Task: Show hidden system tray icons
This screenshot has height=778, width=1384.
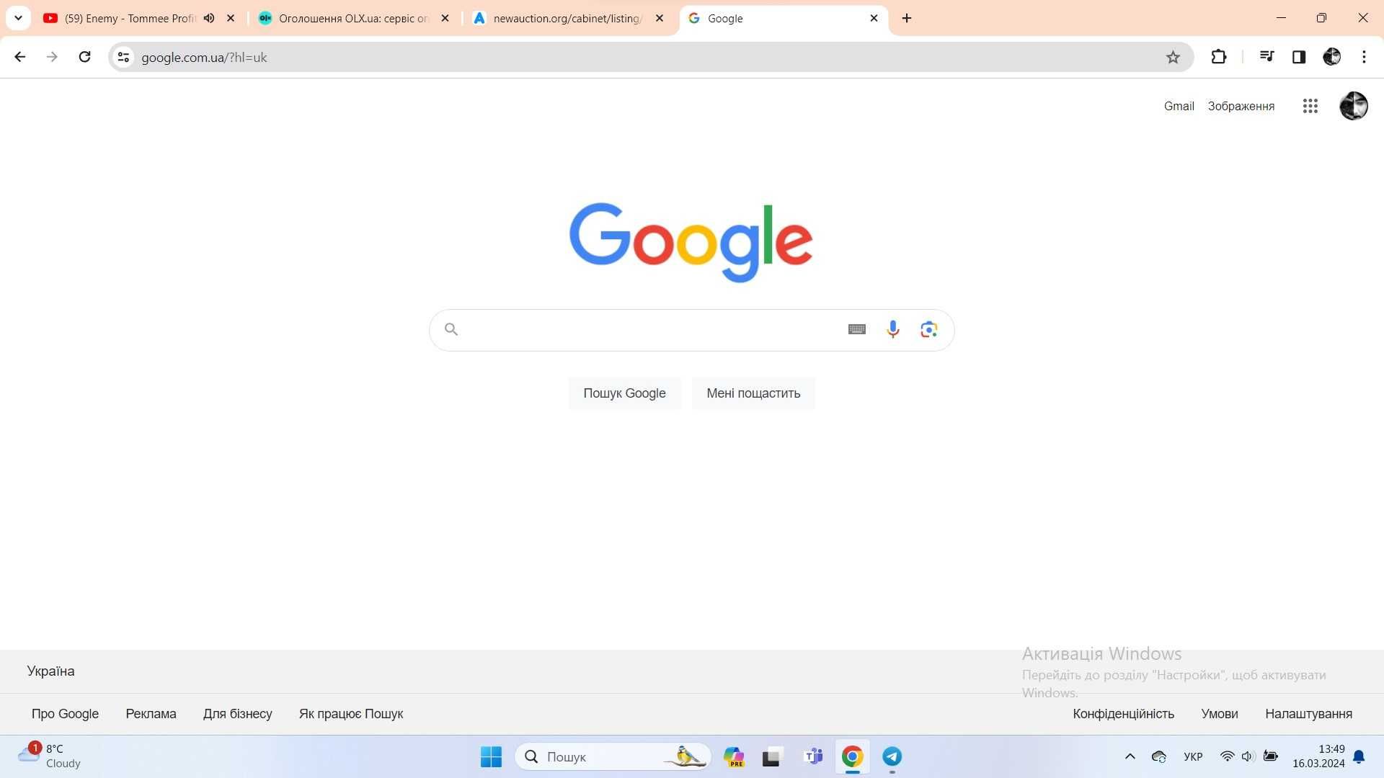Action: pyautogui.click(x=1130, y=756)
